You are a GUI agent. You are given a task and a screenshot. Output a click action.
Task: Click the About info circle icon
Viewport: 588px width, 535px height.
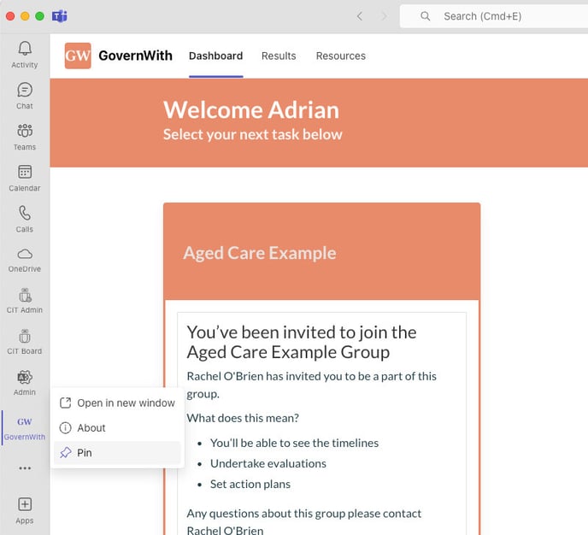pos(66,428)
